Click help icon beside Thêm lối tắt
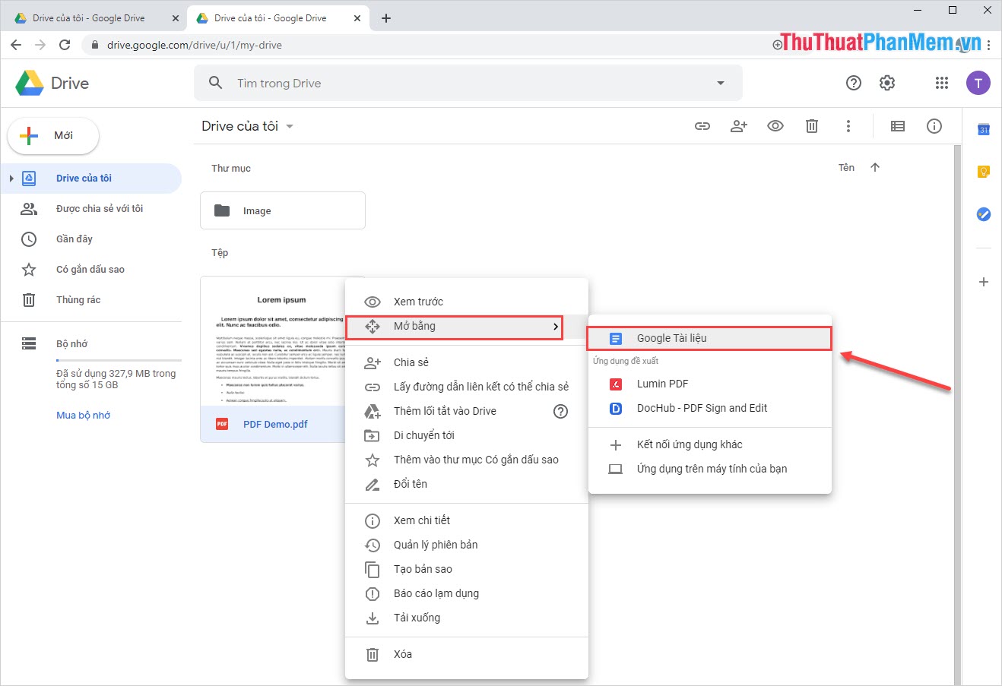Screen dimensions: 1002x686 point(560,411)
